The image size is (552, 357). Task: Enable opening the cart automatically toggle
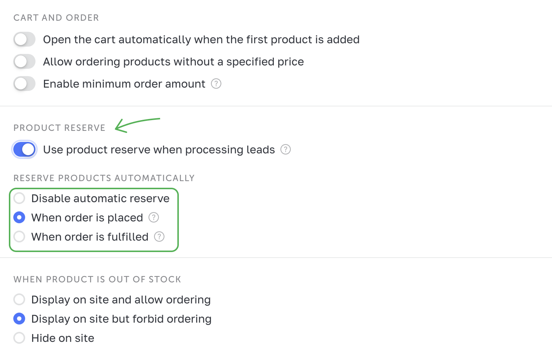pyautogui.click(x=24, y=40)
